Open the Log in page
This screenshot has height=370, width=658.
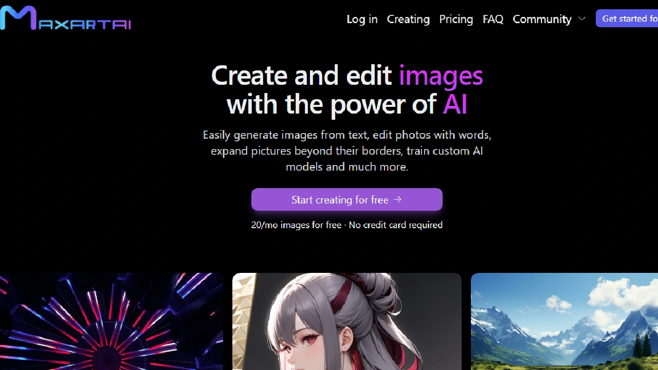click(x=362, y=19)
